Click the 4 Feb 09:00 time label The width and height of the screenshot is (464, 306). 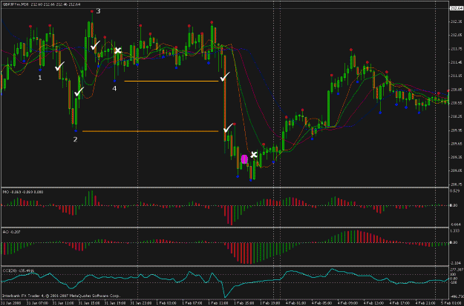349,303
